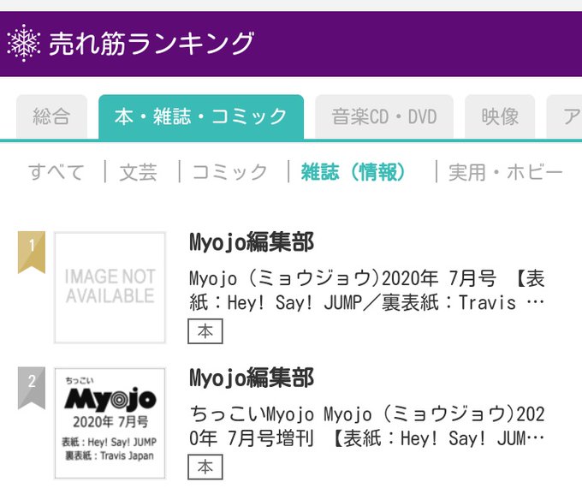Click the 本 tag under rank 2
582x488 pixels.
[x=205, y=467]
